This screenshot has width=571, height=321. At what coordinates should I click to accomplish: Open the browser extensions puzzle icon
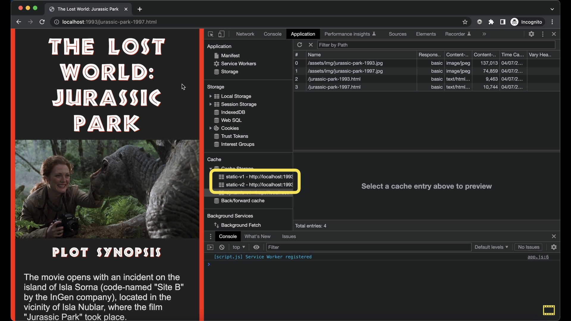pyautogui.click(x=491, y=22)
